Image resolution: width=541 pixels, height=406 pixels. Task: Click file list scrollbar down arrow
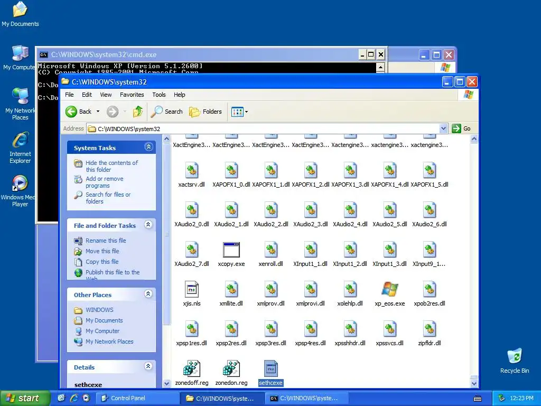tap(474, 383)
